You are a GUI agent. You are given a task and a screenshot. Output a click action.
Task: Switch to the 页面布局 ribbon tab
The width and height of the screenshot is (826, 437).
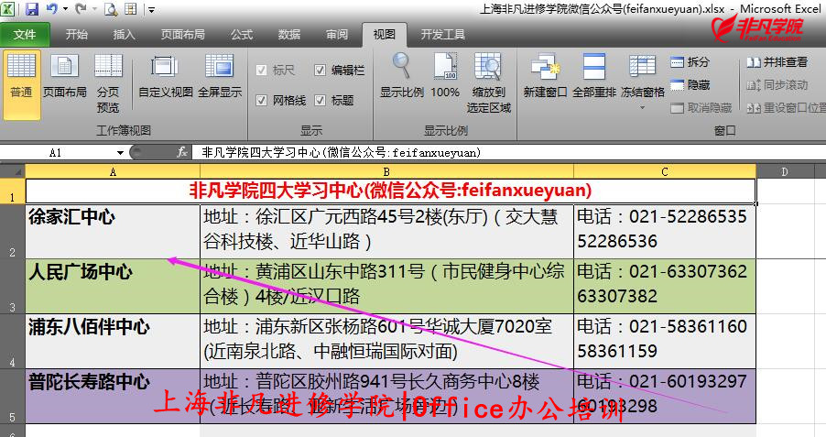[182, 35]
